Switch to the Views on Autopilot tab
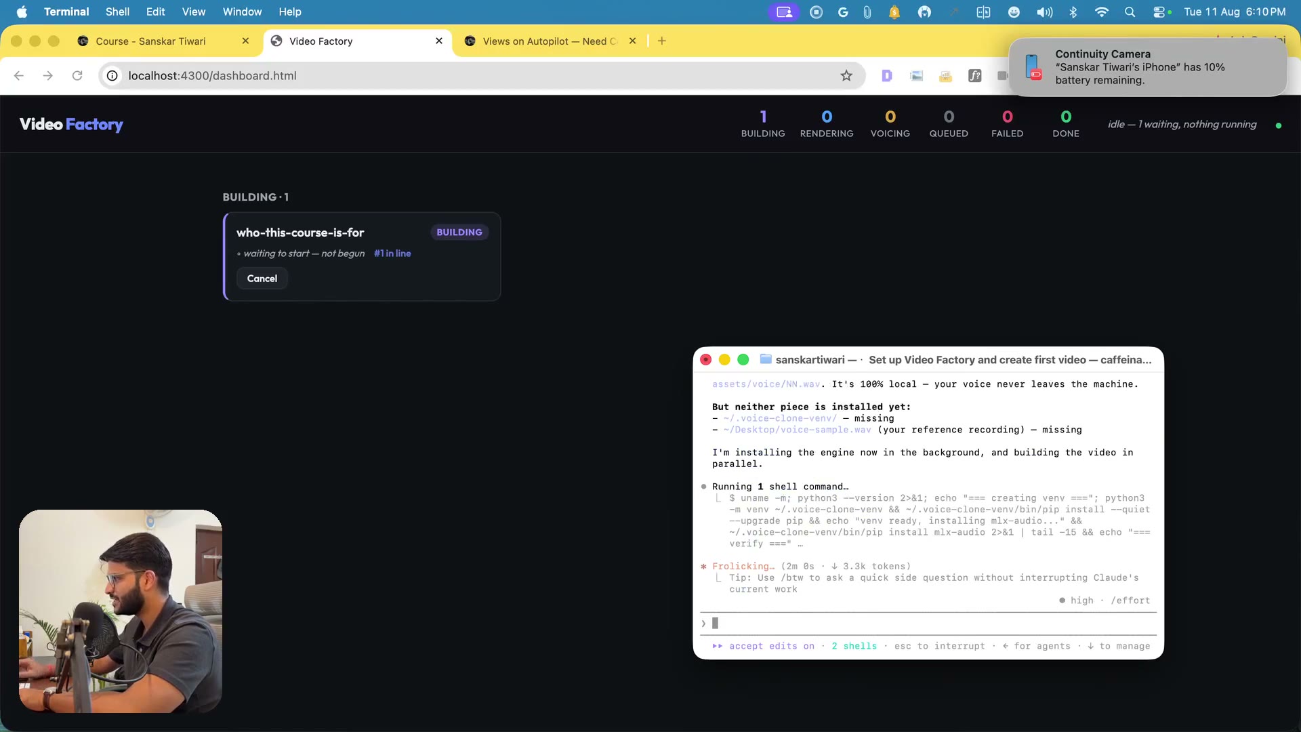The height and width of the screenshot is (732, 1301). click(550, 41)
